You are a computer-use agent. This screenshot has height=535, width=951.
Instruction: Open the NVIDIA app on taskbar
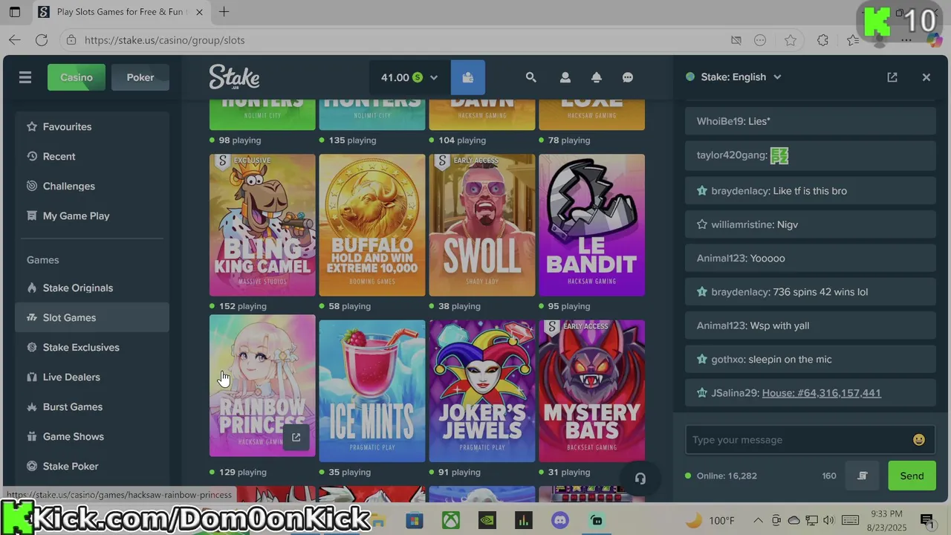click(487, 520)
